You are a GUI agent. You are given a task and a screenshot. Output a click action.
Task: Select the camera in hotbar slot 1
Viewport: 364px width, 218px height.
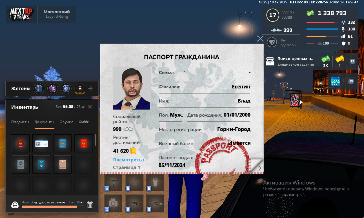coord(113,203)
